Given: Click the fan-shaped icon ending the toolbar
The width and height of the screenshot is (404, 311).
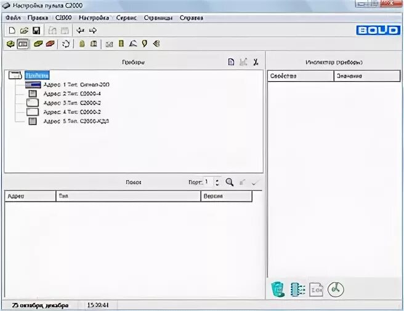Looking at the screenshot, I should 156,44.
